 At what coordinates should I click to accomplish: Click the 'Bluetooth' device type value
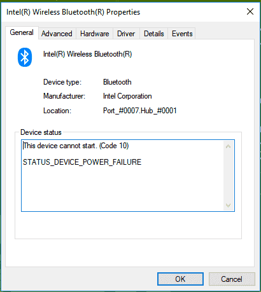(117, 82)
